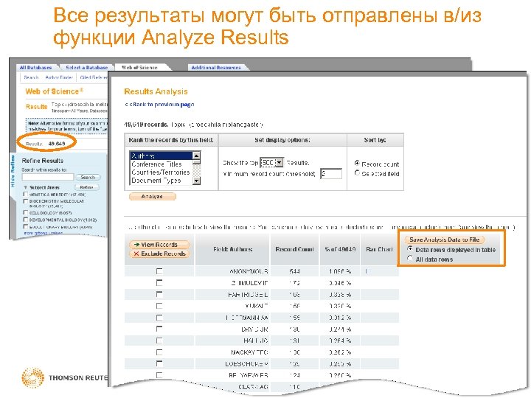Click the rank list scroll down arrow

coord(196,181)
